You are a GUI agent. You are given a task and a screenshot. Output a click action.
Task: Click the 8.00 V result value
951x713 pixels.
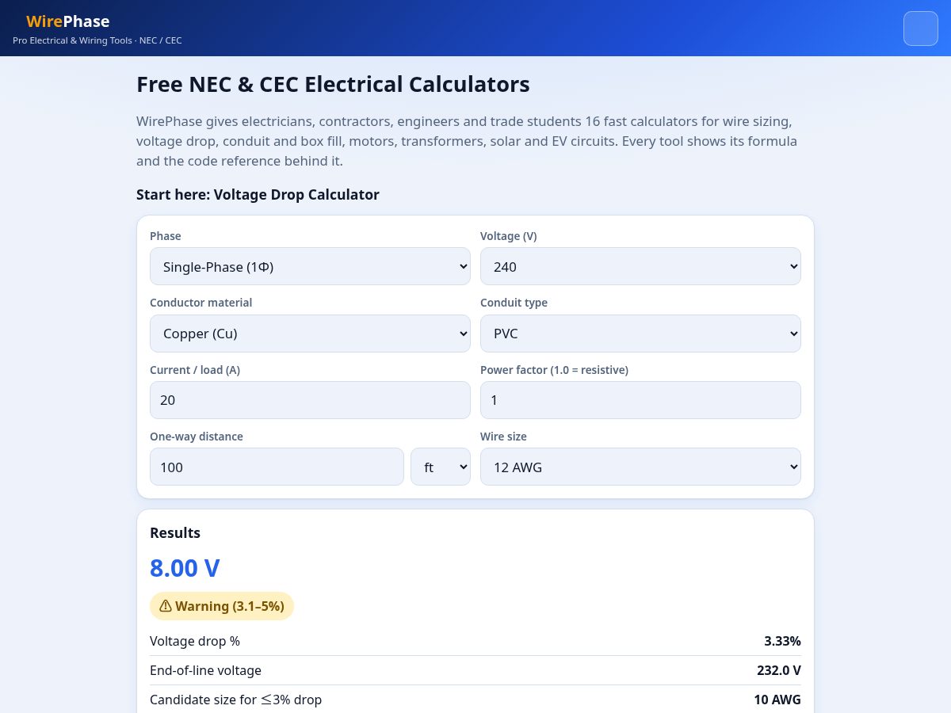point(185,568)
